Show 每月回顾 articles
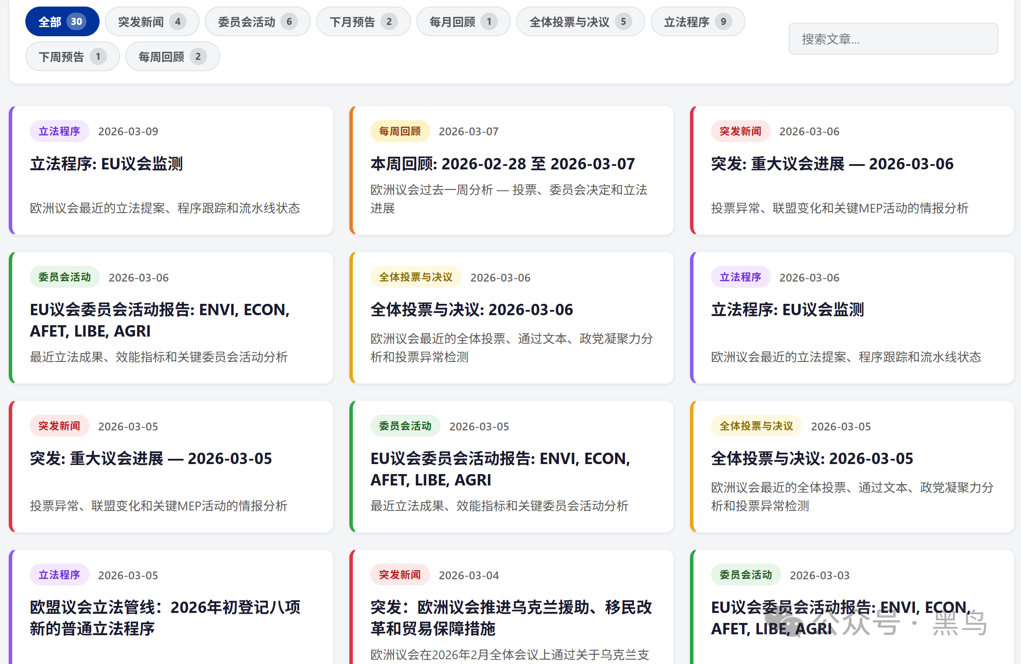 point(463,21)
